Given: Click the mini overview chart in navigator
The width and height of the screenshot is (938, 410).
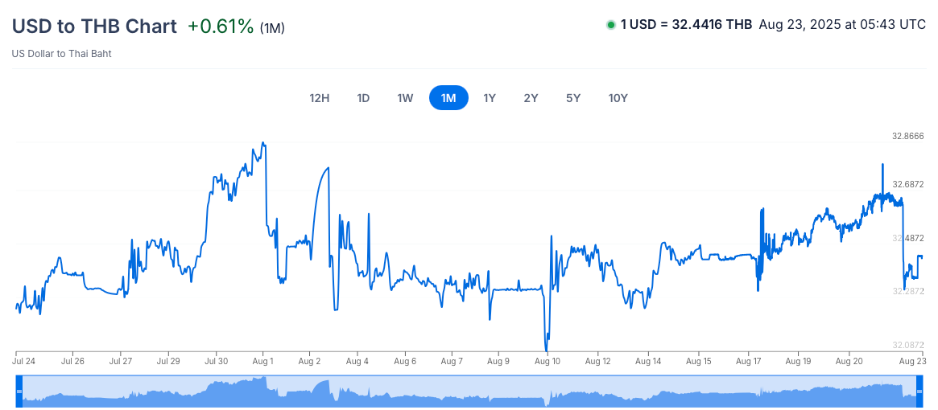Looking at the screenshot, I should click(467, 394).
